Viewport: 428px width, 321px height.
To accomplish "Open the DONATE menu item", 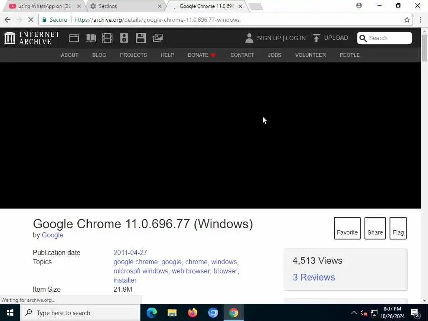I will [201, 55].
